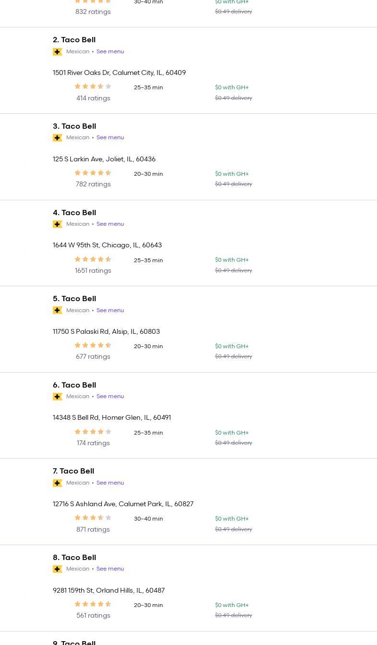View the menu for the Orland Hills Taco Bell

click(110, 569)
